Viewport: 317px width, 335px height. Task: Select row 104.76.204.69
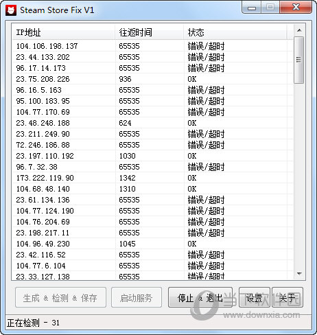(x=152, y=222)
